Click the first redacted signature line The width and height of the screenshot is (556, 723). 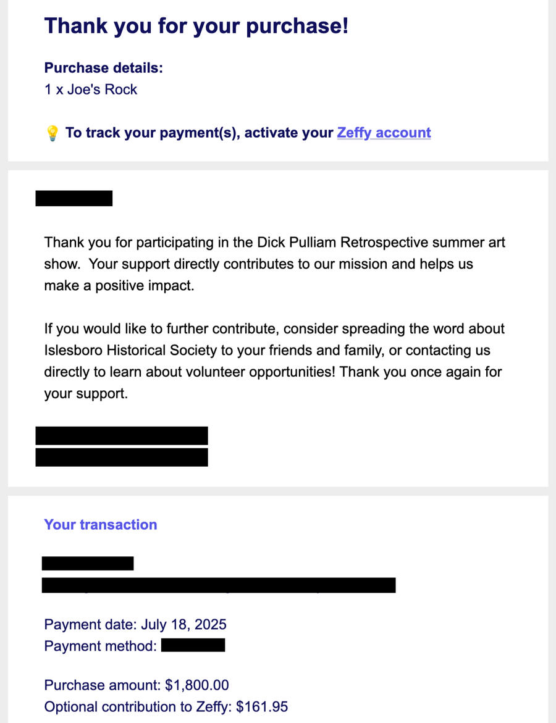click(x=122, y=435)
